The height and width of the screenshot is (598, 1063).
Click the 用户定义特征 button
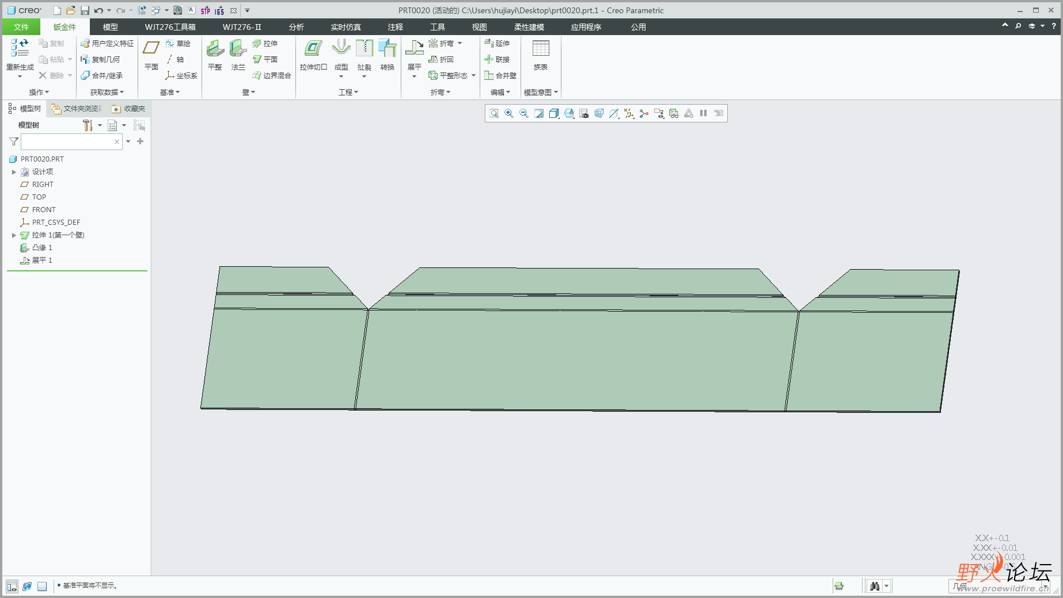coord(107,43)
